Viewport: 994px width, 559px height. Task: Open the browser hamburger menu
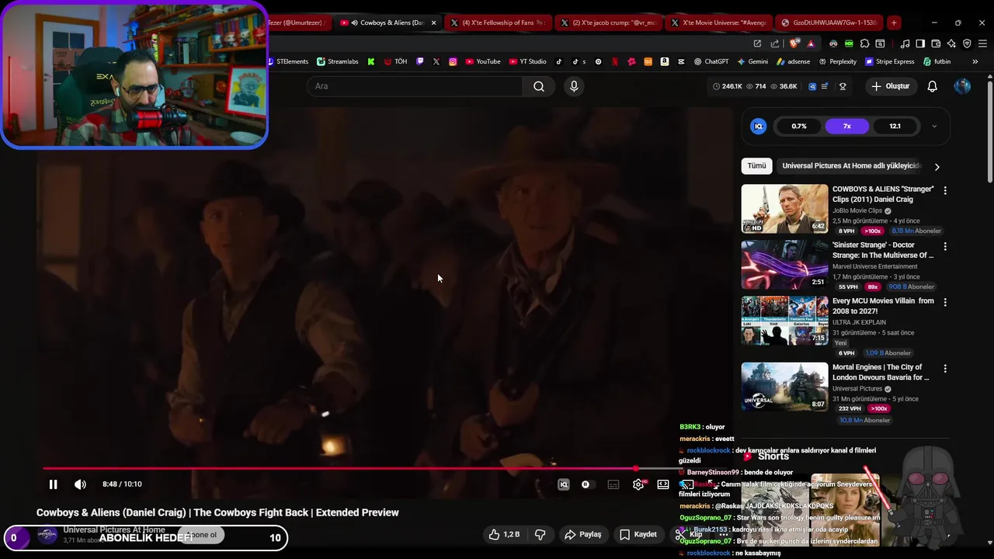[x=982, y=43]
